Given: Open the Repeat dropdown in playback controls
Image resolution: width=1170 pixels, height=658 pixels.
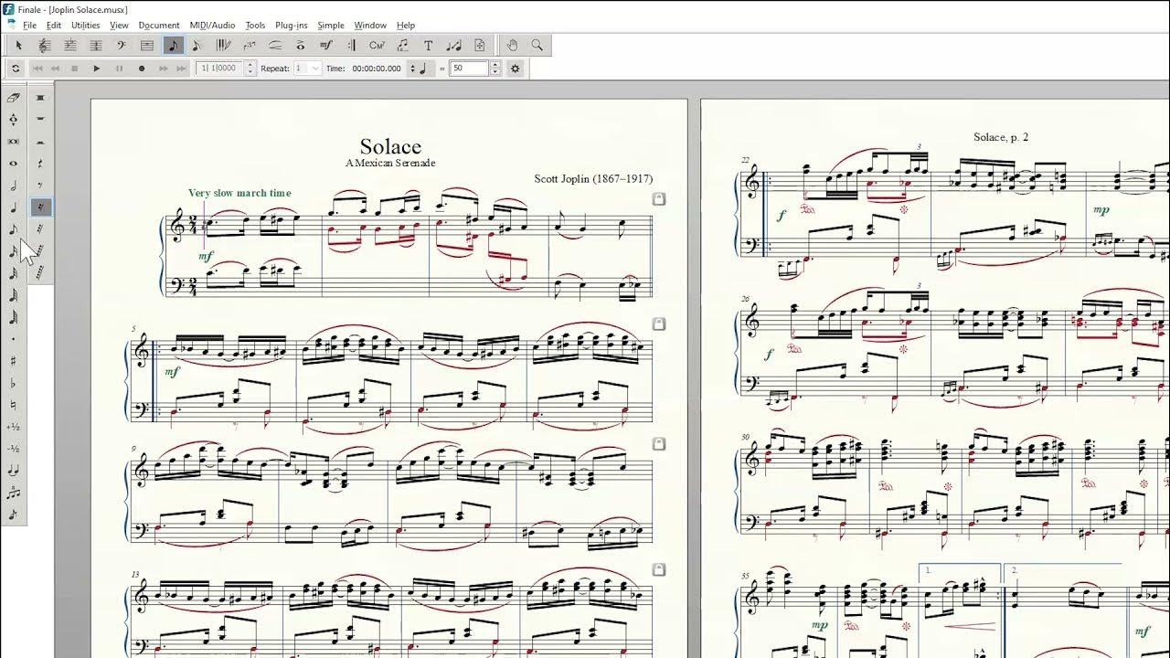Looking at the screenshot, I should tap(315, 69).
